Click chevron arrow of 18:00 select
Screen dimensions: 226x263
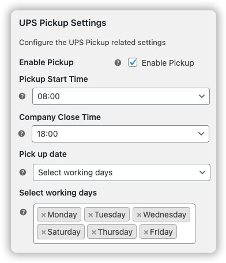(201, 134)
